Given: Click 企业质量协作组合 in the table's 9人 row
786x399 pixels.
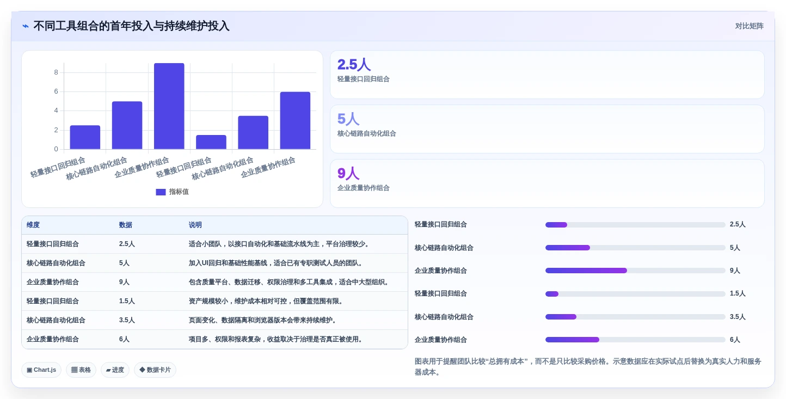Looking at the screenshot, I should point(53,282).
